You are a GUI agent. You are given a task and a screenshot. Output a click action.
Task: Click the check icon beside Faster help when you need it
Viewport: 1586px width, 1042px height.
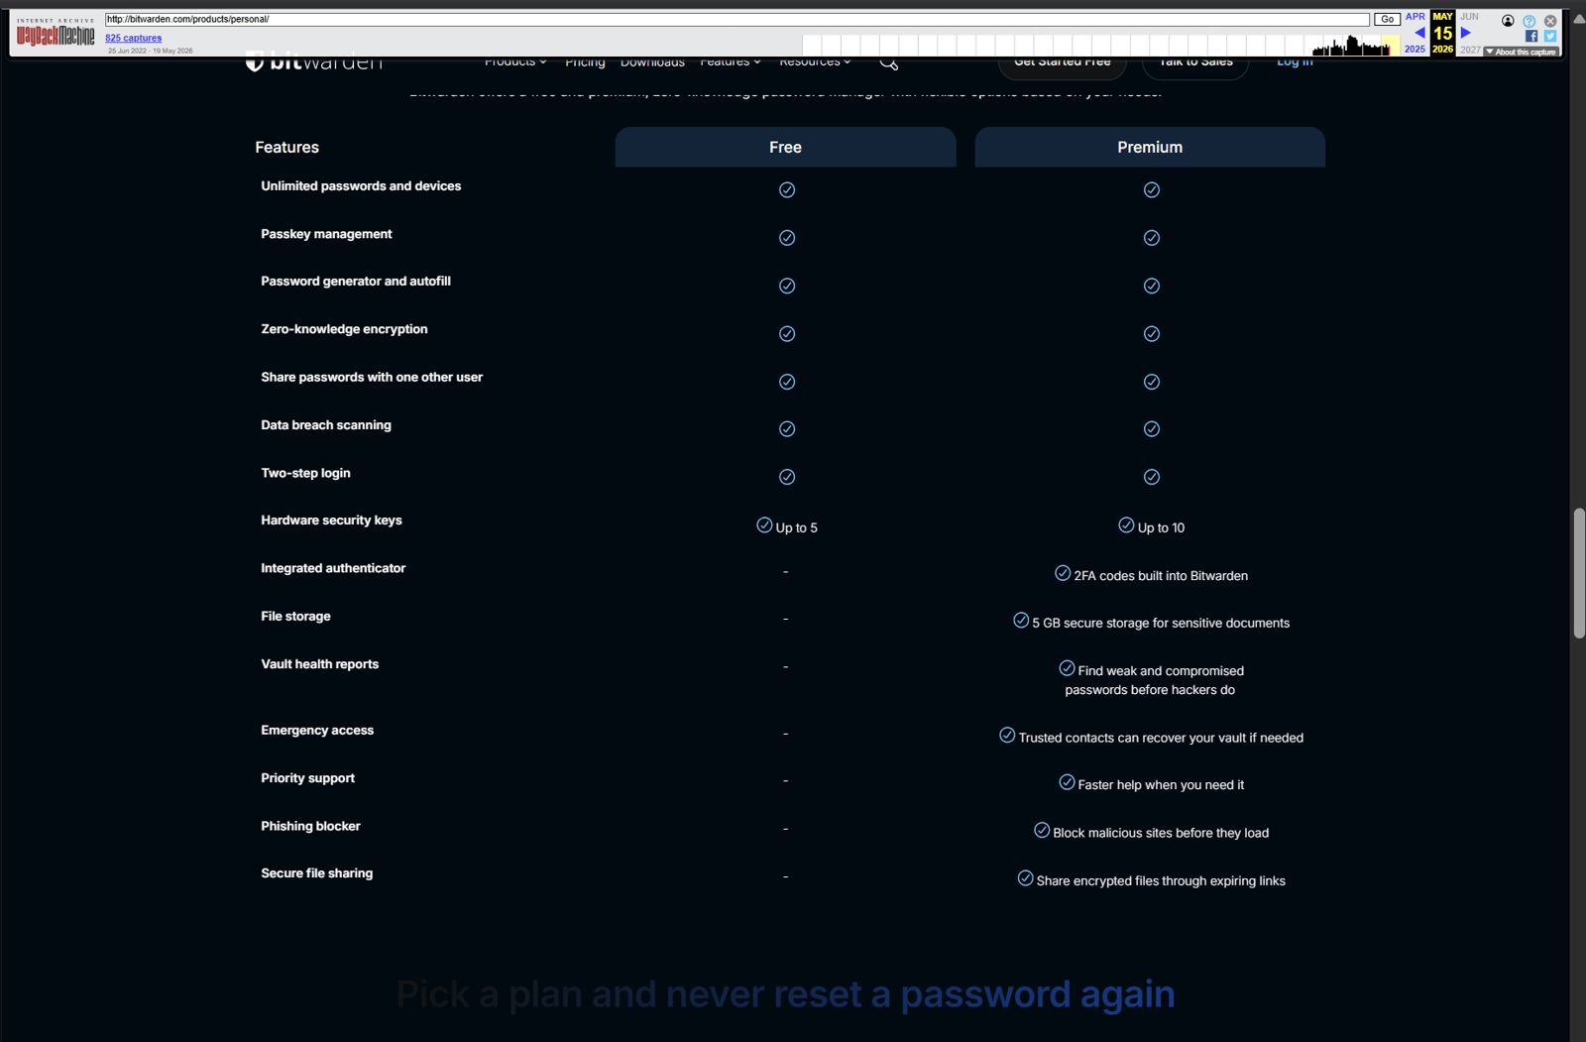(x=1067, y=782)
